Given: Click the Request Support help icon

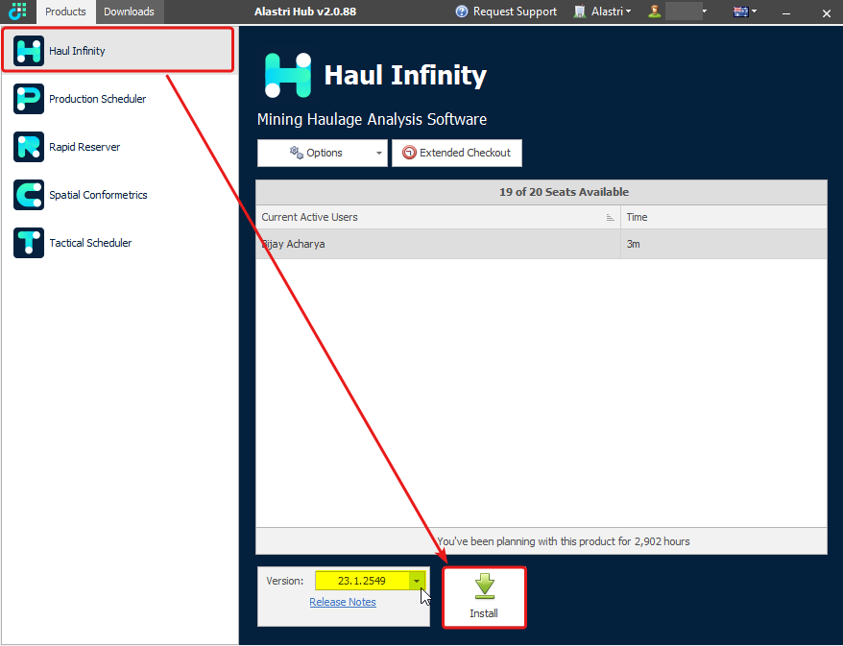Looking at the screenshot, I should [461, 12].
